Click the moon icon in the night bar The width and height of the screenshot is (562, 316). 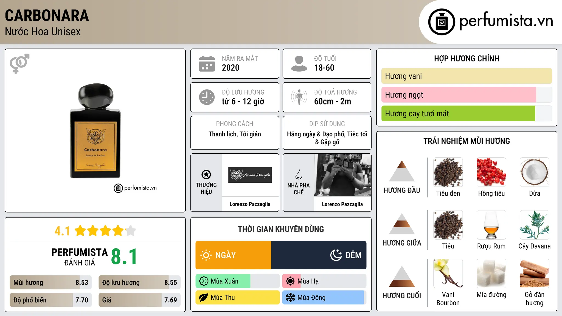coord(336,255)
